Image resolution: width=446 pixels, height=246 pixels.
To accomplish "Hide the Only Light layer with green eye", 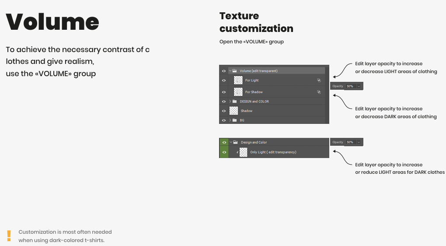I will 224,152.
